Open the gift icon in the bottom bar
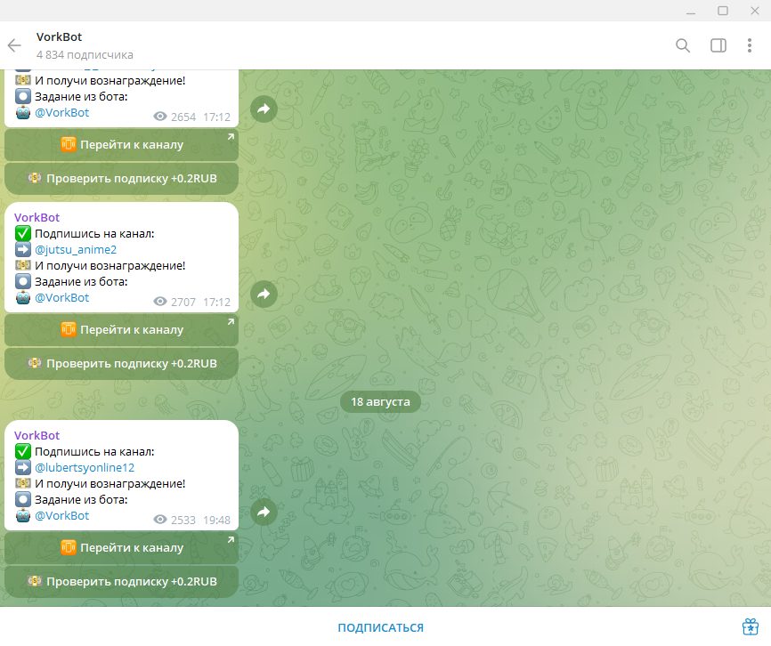The image size is (771, 646). point(751,626)
